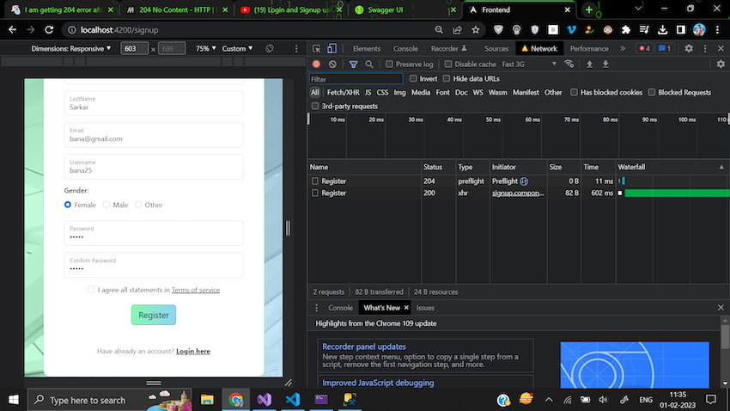This screenshot has width=730, height=411.
Task: Toggle the network filter funnel icon
Action: (353, 64)
